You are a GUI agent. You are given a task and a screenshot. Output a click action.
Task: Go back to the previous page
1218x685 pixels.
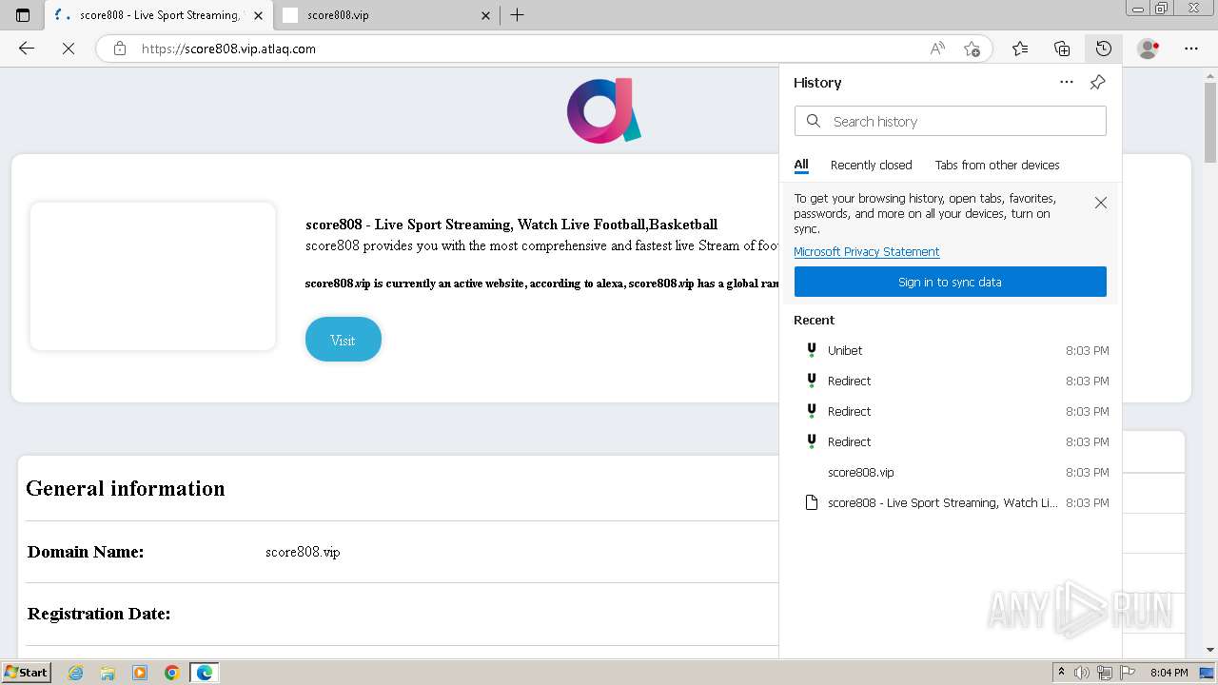[27, 49]
